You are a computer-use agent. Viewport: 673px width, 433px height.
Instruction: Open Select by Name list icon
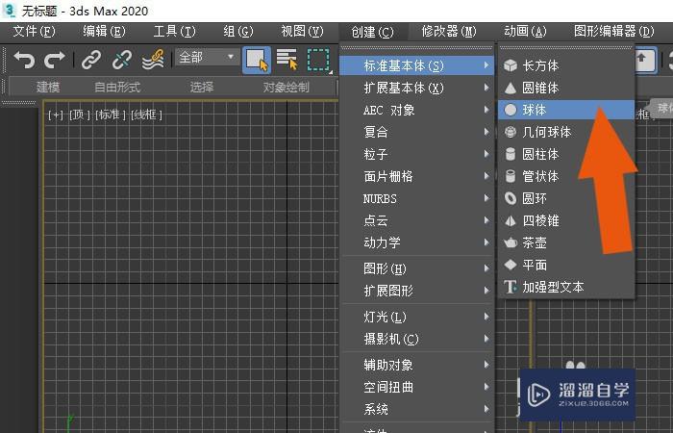click(287, 60)
